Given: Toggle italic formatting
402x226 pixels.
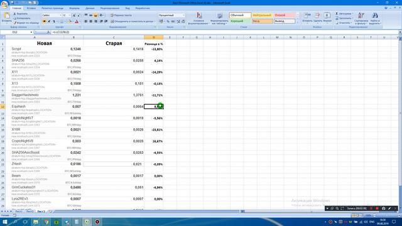Looking at the screenshot, I should [49, 21].
